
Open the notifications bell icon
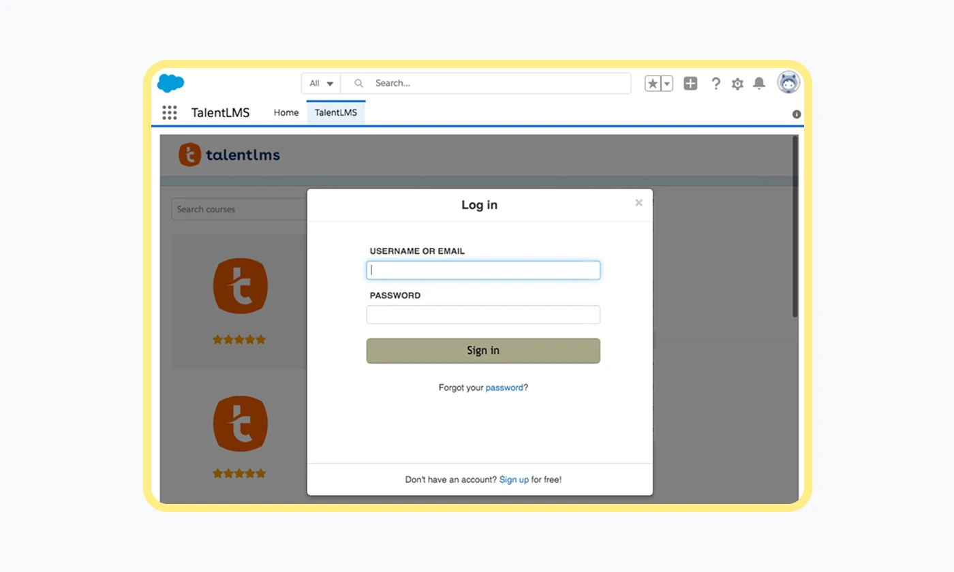759,84
